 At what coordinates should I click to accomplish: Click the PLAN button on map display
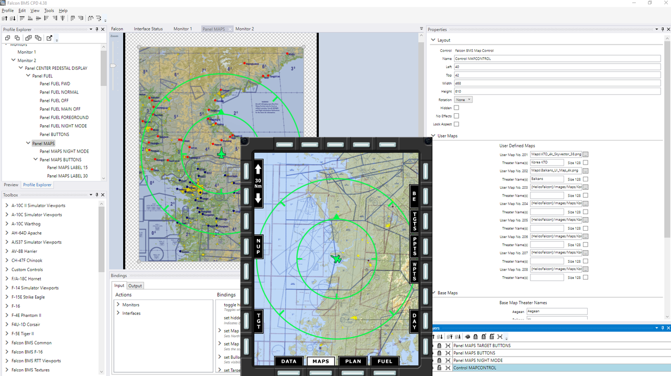[353, 361]
